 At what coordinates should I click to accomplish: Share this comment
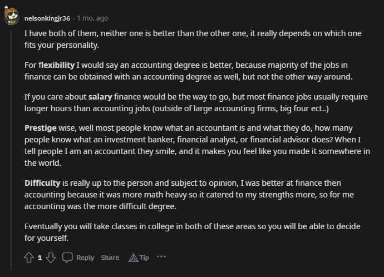coord(110,258)
